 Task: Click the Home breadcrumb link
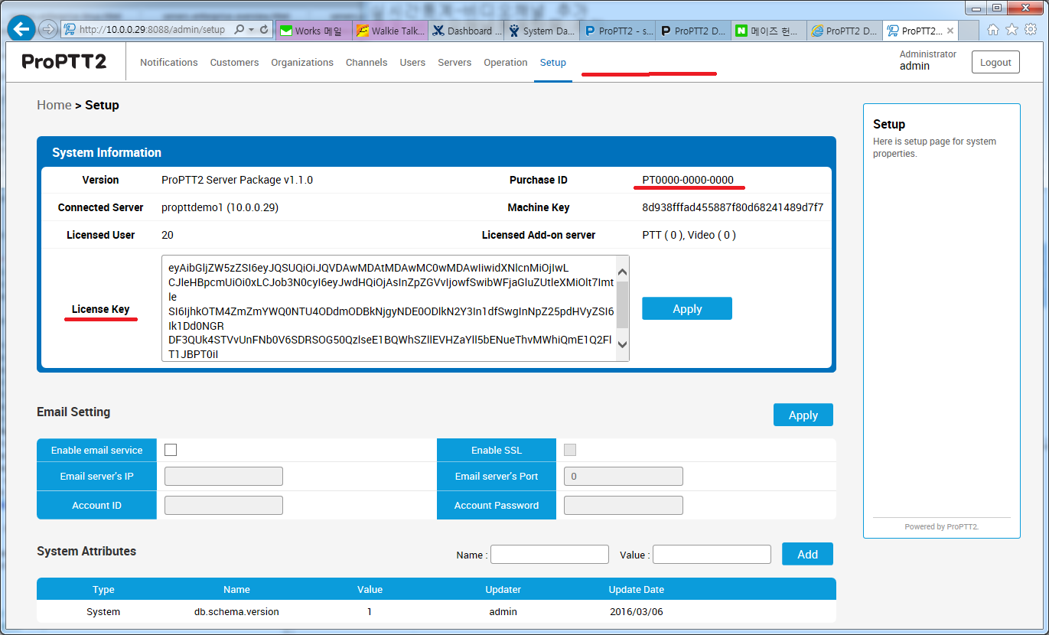coord(54,105)
